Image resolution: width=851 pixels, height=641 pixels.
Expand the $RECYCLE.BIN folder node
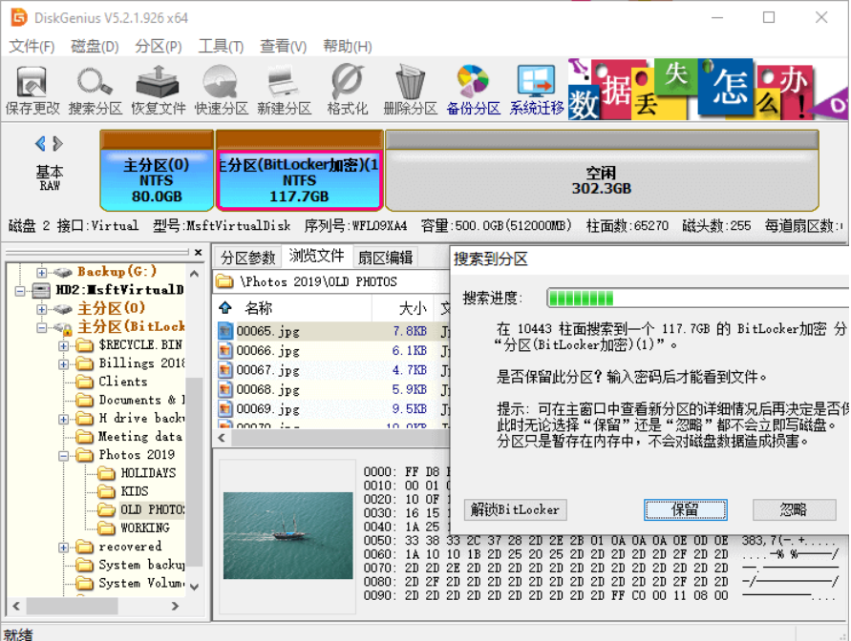63,345
